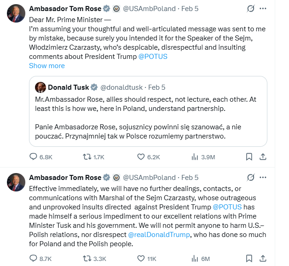Bookmark the second Tom Rose tweet
Viewport: 289px width, 266px height.
(x=249, y=258)
